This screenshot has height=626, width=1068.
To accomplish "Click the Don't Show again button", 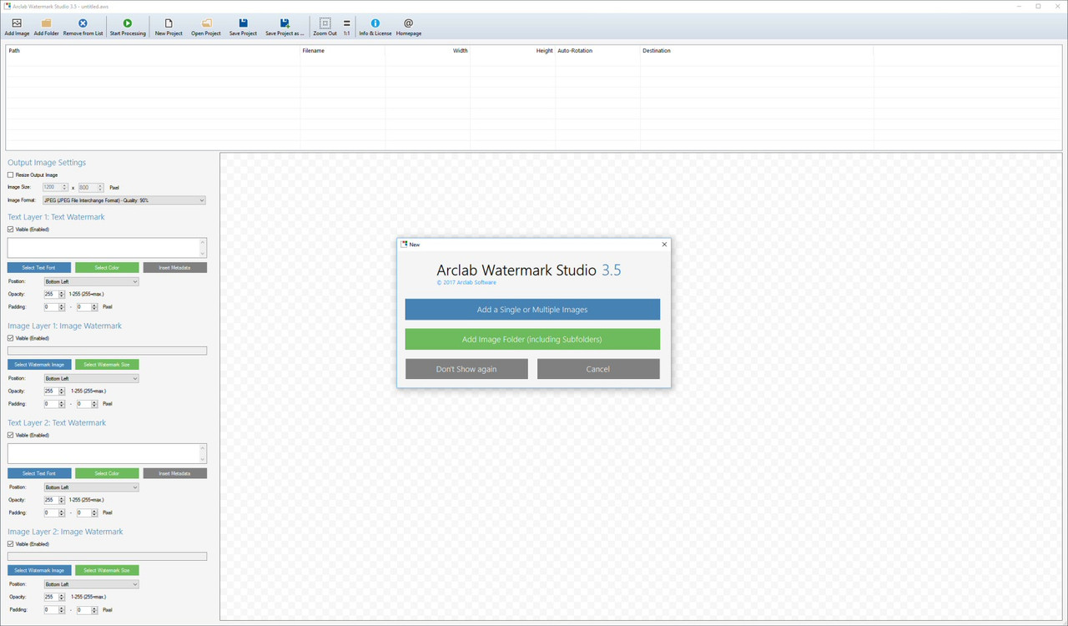I will pyautogui.click(x=466, y=369).
